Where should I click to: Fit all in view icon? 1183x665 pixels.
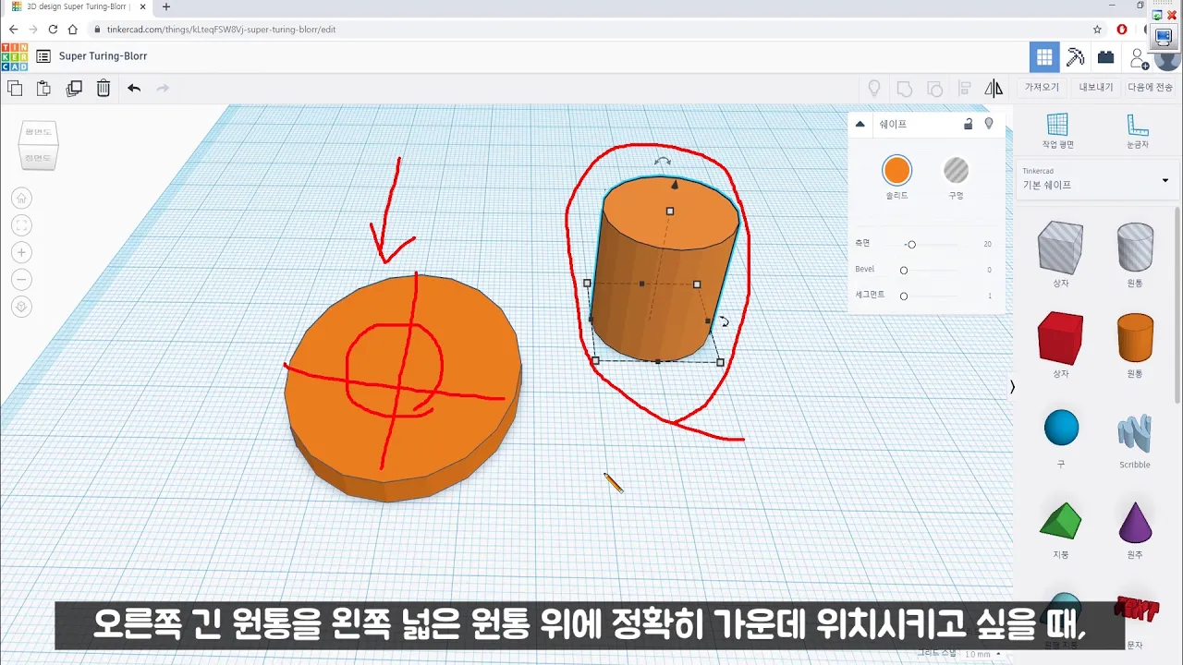pos(22,225)
